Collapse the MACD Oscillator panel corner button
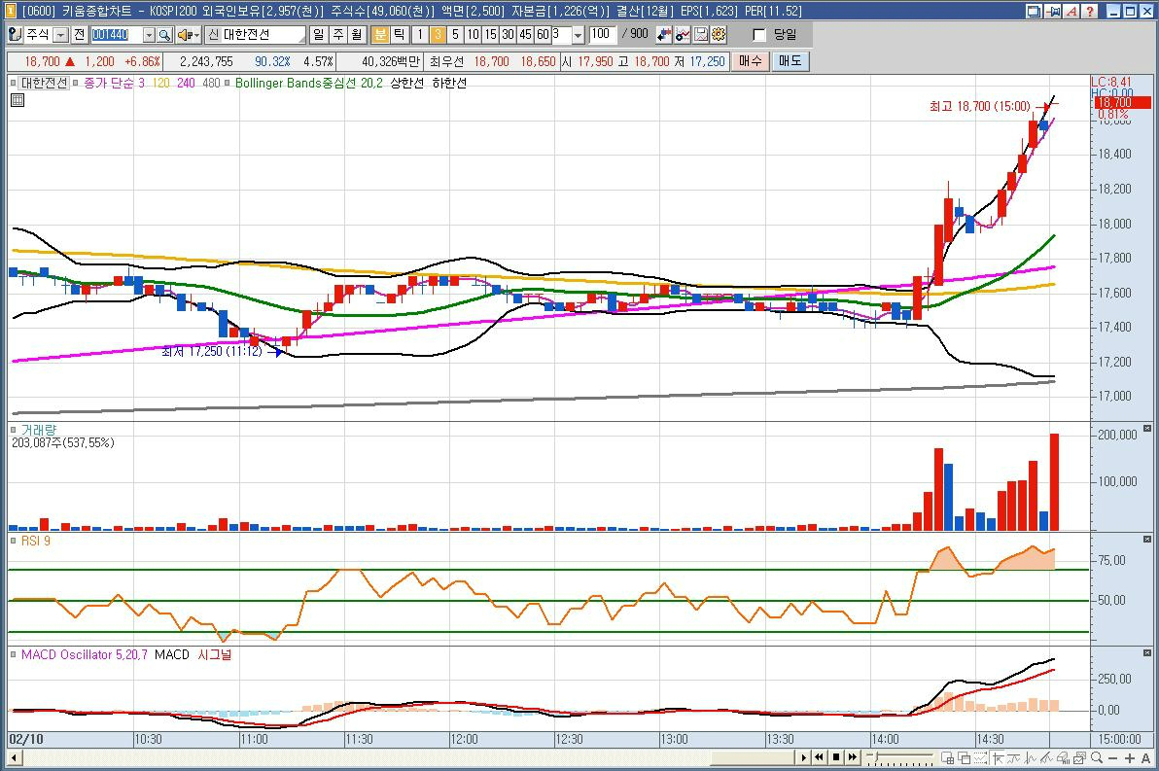 click(x=1147, y=652)
